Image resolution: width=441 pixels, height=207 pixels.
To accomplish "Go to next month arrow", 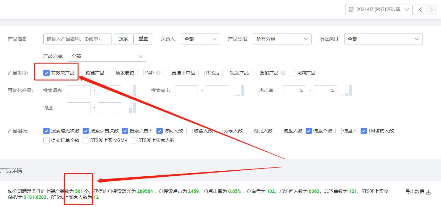I will coord(431,9).
